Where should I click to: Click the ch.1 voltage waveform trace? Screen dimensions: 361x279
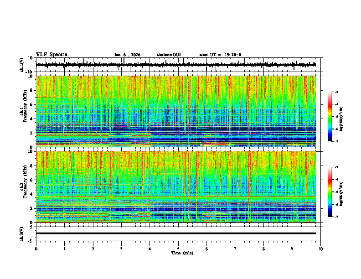(x=175, y=65)
